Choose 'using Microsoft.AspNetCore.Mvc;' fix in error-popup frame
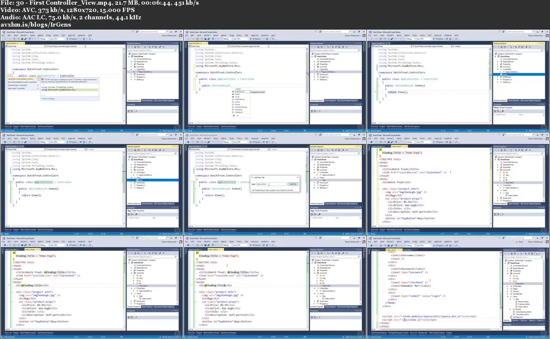Screen dimensions: 550x339 click(22, 79)
